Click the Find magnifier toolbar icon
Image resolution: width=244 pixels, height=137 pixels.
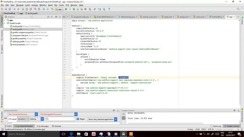(35, 9)
